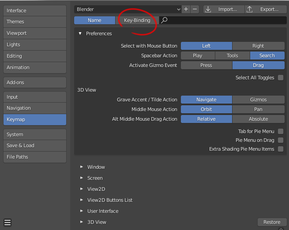The image size is (289, 230).
Task: Open the Blender keymap preset dropdown
Action: pos(128,9)
